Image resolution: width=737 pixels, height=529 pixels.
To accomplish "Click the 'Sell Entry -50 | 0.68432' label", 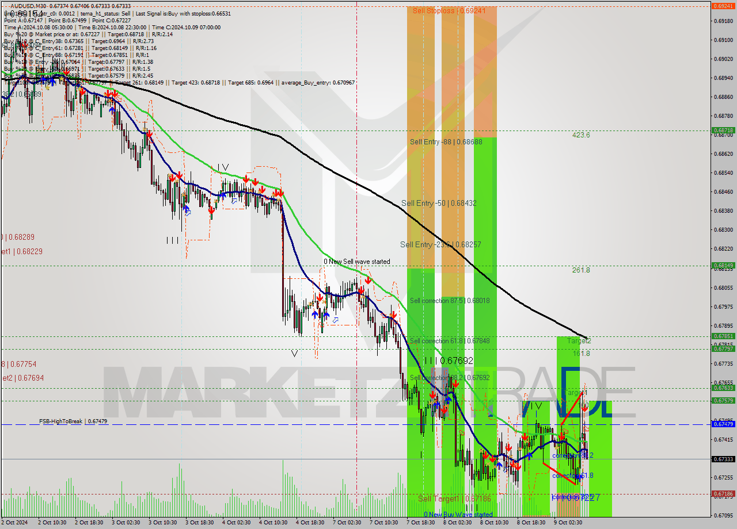I will [439, 203].
